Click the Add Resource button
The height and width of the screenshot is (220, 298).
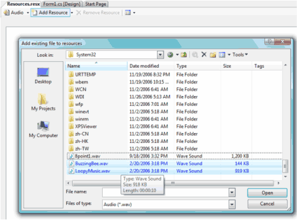[50, 13]
